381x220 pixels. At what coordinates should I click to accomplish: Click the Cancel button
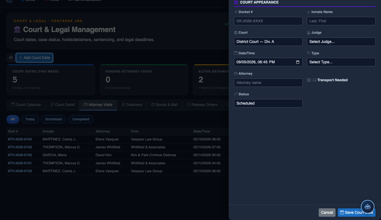(327, 212)
